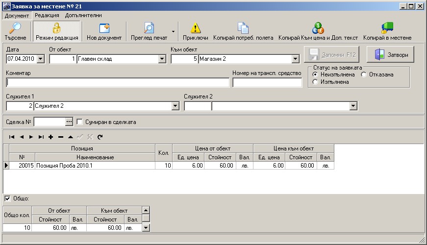
Task: Click Номер на трансп. средство field
Action: (267, 82)
